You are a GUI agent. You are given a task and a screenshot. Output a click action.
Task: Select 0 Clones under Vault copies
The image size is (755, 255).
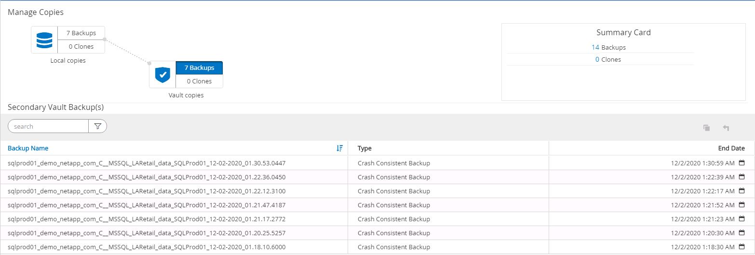click(x=199, y=81)
